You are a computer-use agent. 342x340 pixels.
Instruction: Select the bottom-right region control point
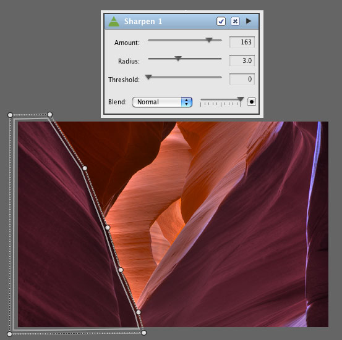click(x=143, y=333)
